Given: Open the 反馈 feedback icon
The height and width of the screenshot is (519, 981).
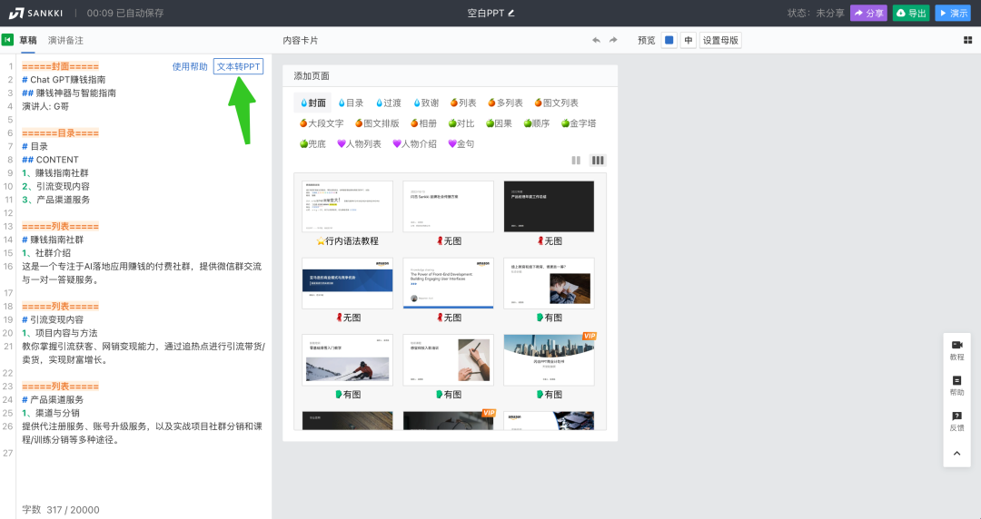Looking at the screenshot, I should (x=956, y=421).
